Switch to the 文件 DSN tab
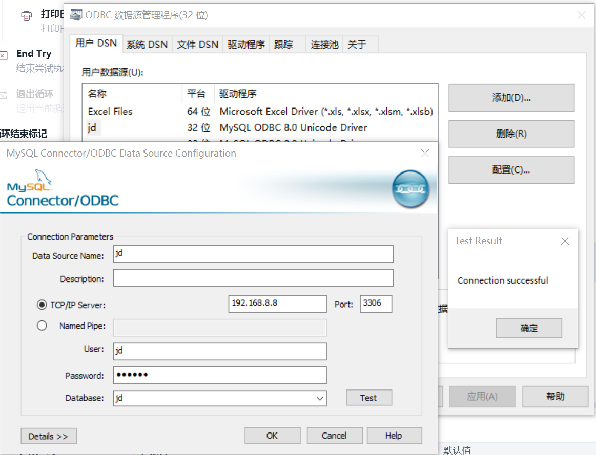The width and height of the screenshot is (596, 455). point(198,45)
